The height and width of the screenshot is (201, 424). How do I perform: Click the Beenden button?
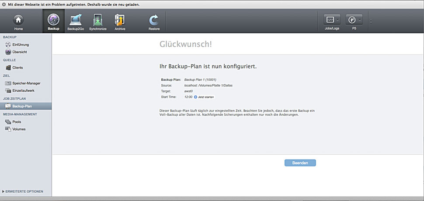pos(300,163)
